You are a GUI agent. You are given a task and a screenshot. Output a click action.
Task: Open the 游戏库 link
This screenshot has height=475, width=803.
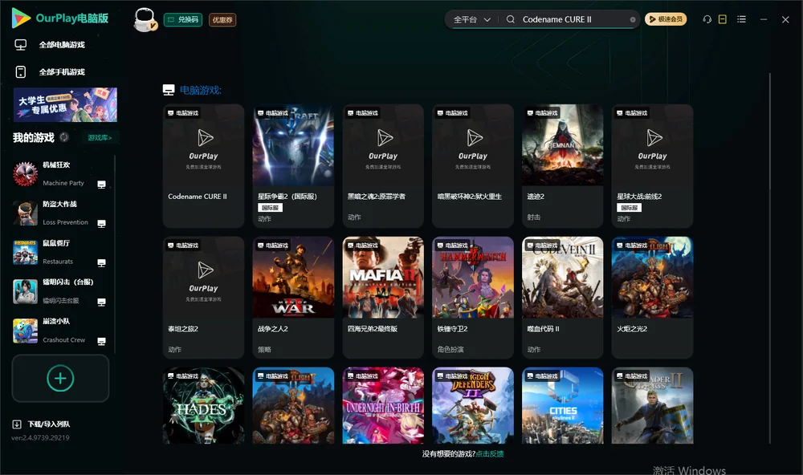tap(100, 137)
